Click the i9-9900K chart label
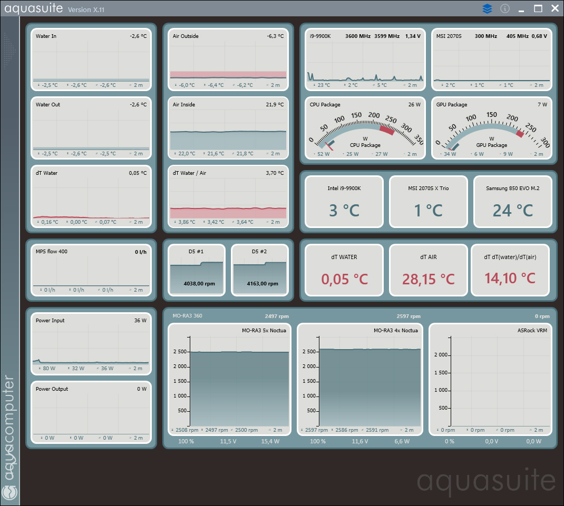The height and width of the screenshot is (506, 564). tap(320, 36)
